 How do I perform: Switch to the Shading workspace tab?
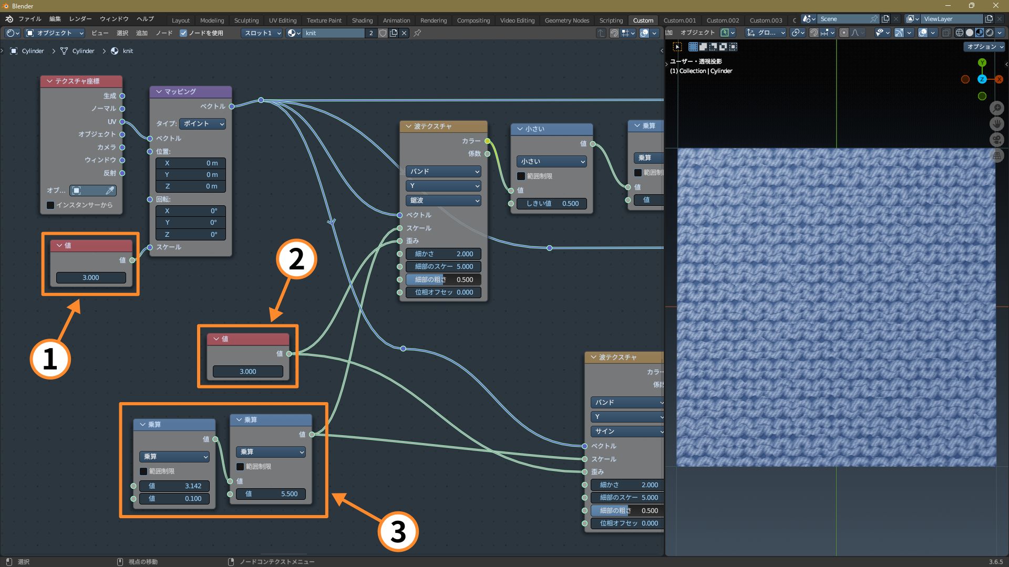tap(362, 20)
